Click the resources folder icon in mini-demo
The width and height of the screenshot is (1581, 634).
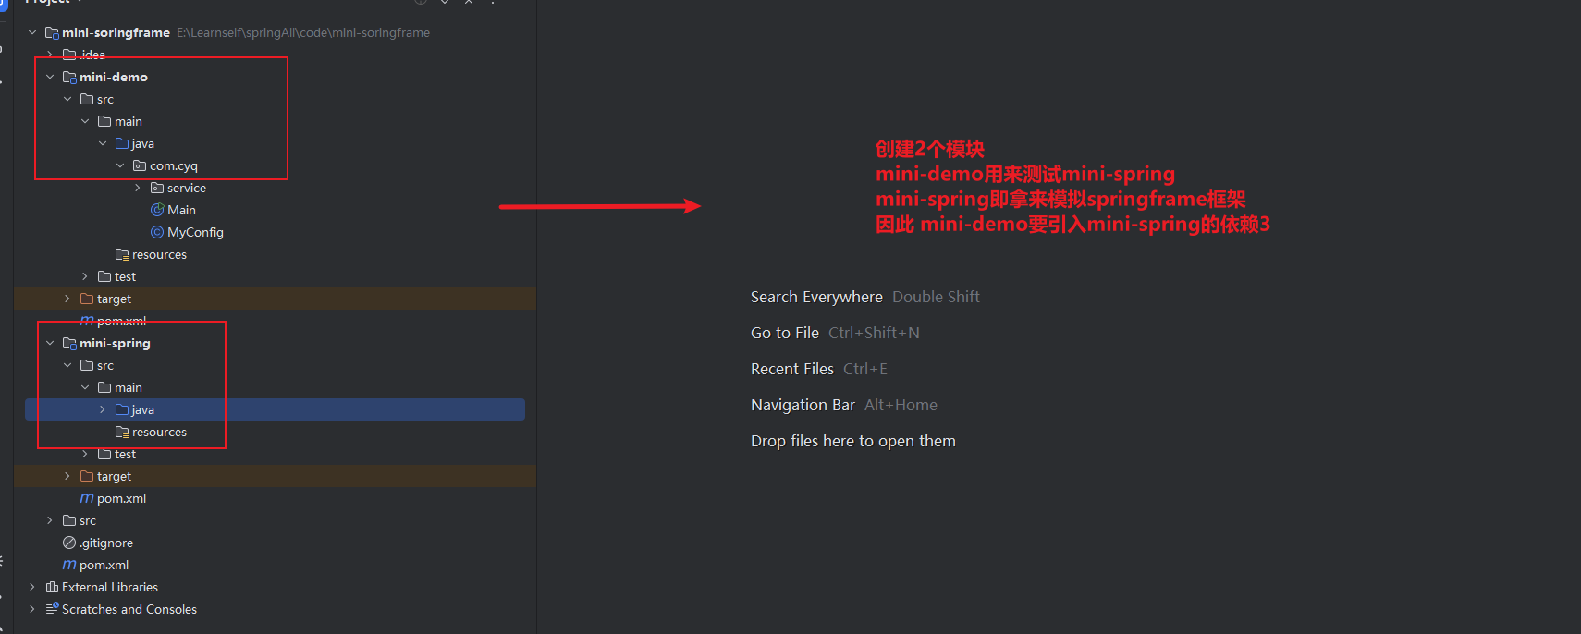pos(122,254)
